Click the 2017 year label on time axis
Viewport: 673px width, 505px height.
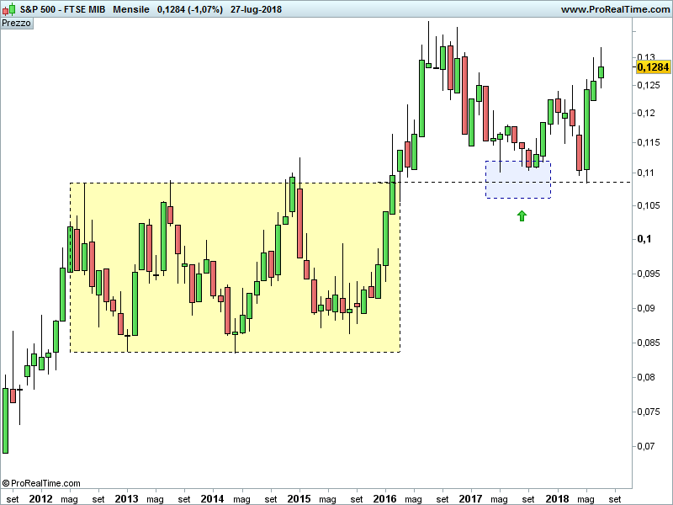click(x=471, y=498)
